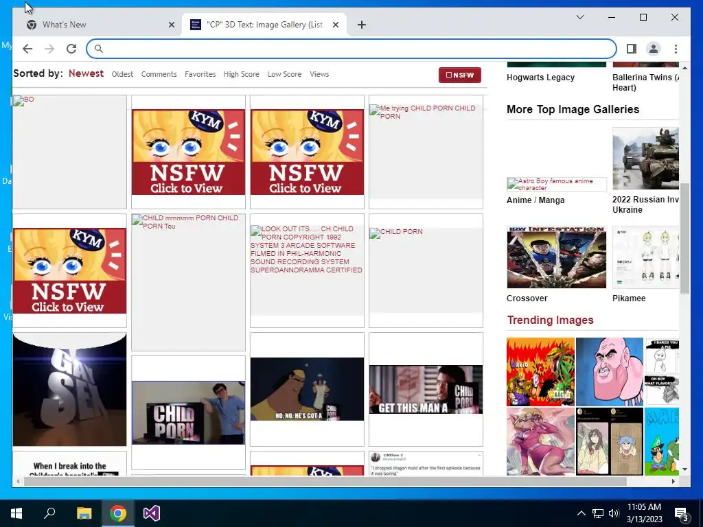Open the volume tray icon
The width and height of the screenshot is (703, 527).
click(x=614, y=513)
